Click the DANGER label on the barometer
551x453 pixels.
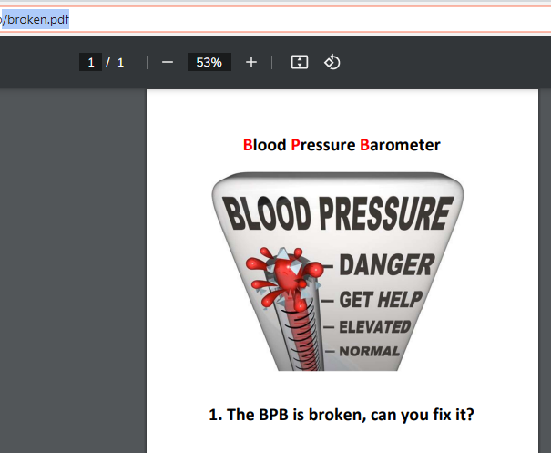(385, 265)
